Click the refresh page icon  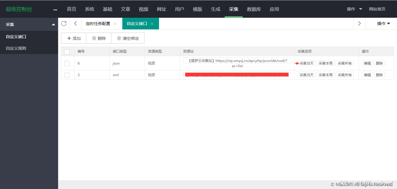(x=64, y=24)
